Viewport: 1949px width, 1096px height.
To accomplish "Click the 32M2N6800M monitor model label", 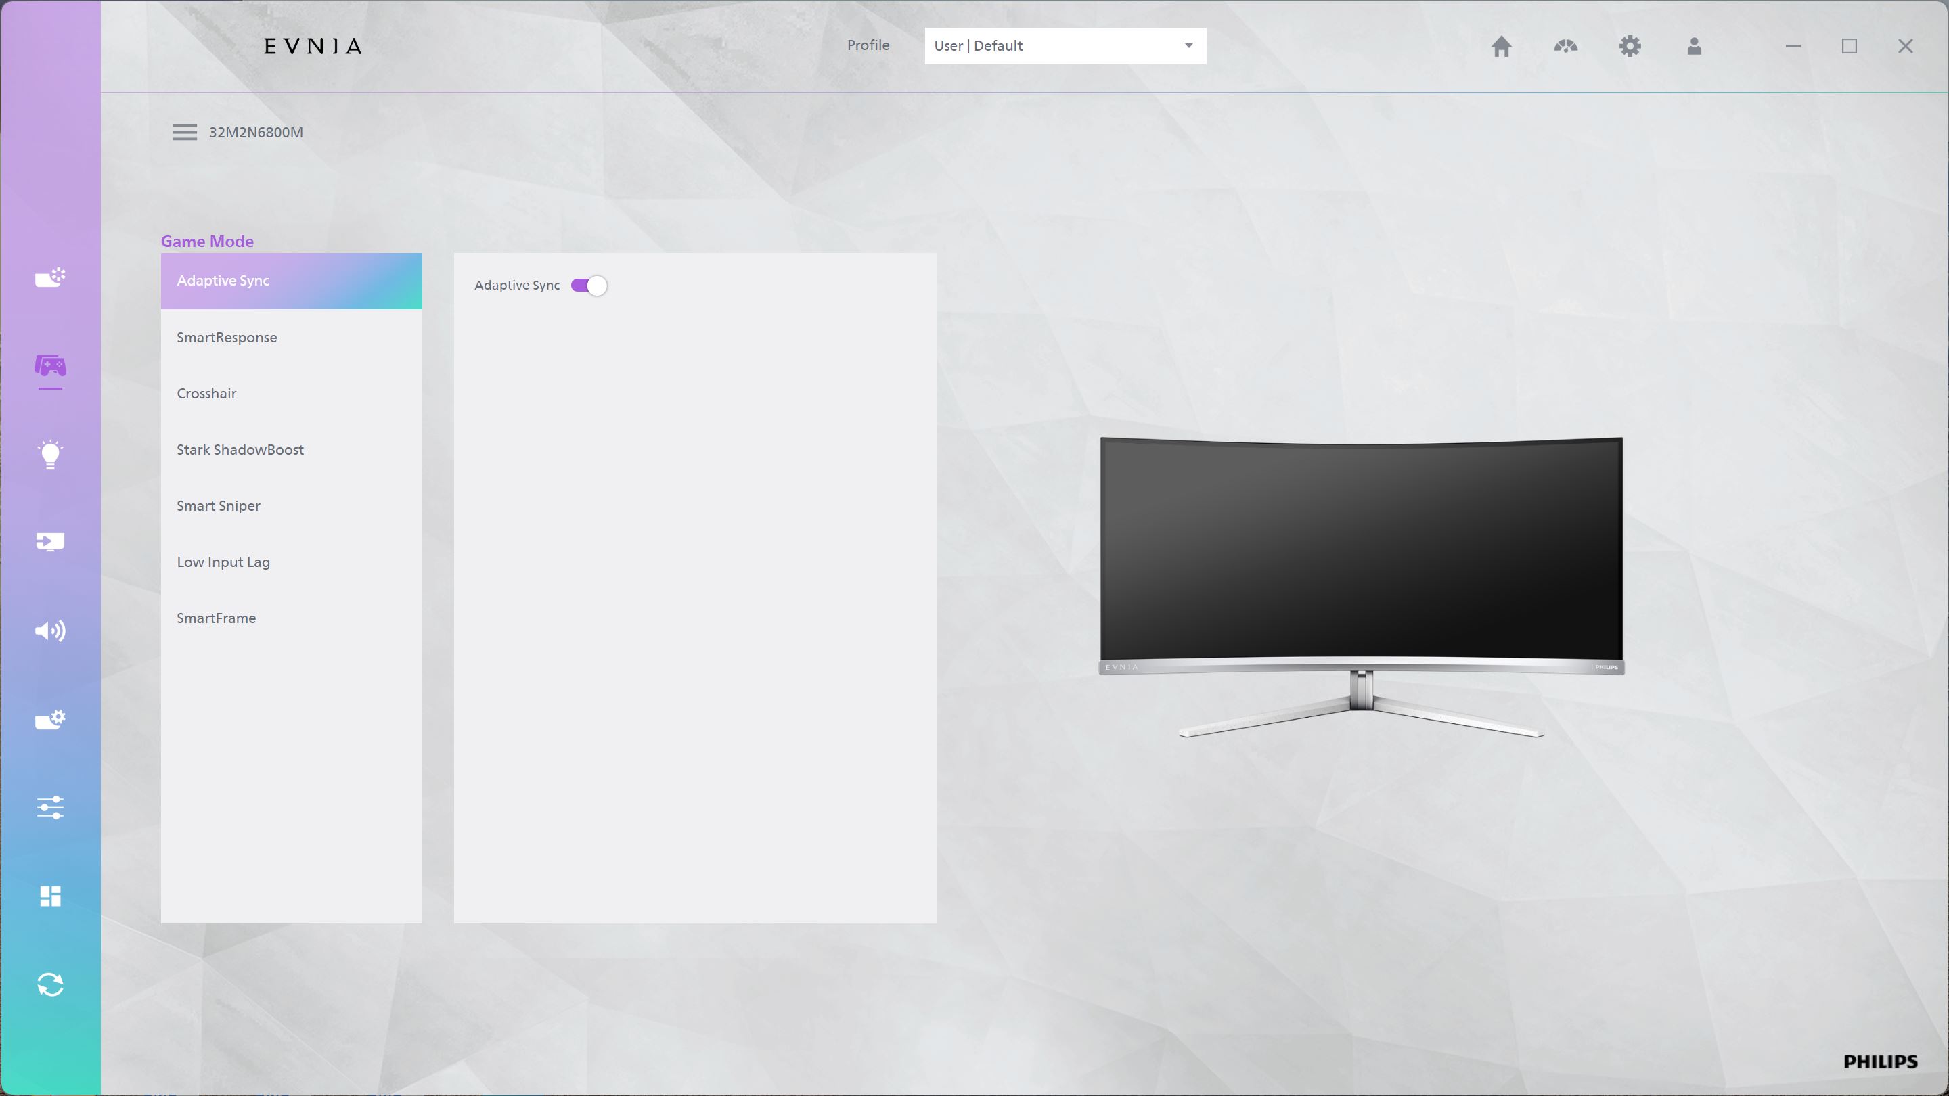I will point(256,133).
